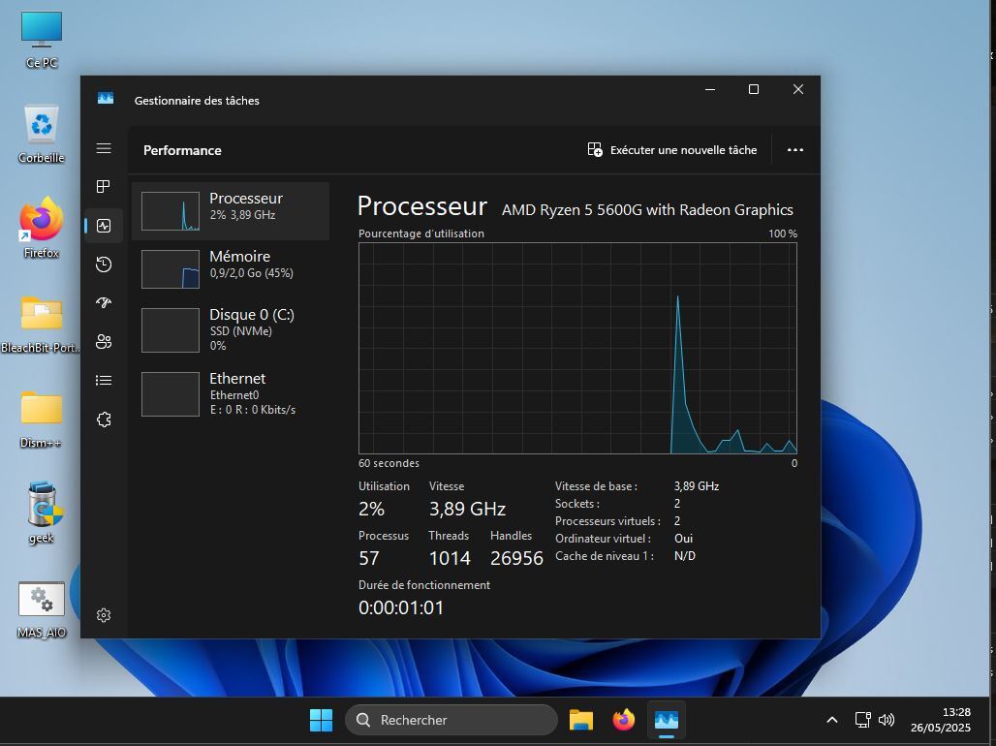
Task: Select the Ethernet performance entry
Action: coord(231,393)
